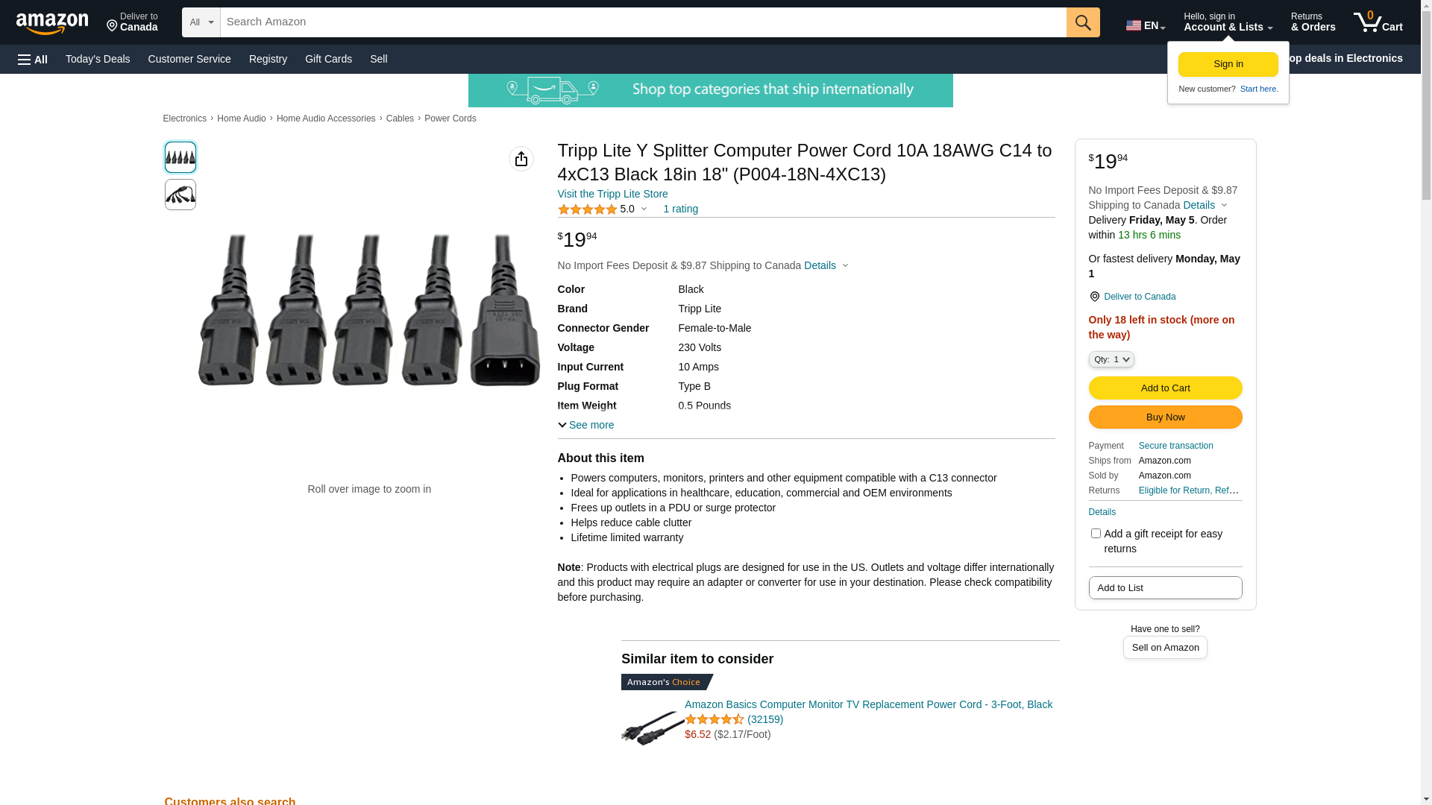The width and height of the screenshot is (1432, 805).
Task: Click the Buy Now button
Action: 1165,417
